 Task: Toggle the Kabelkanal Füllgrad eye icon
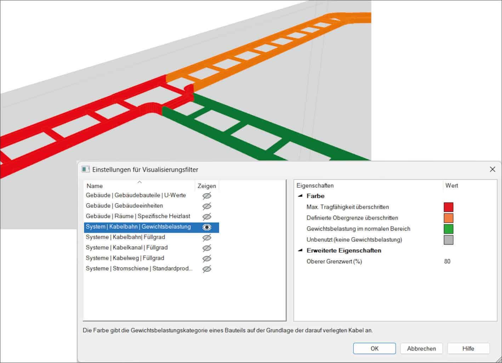[207, 248]
